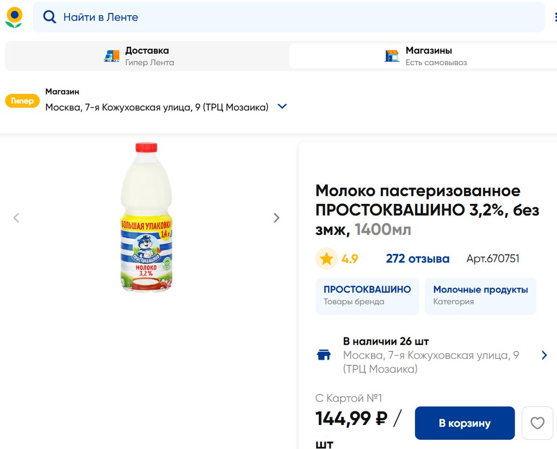Open ПРОСТОКВАШИНО brand products
Screen dimensions: 557x449
(x=367, y=295)
